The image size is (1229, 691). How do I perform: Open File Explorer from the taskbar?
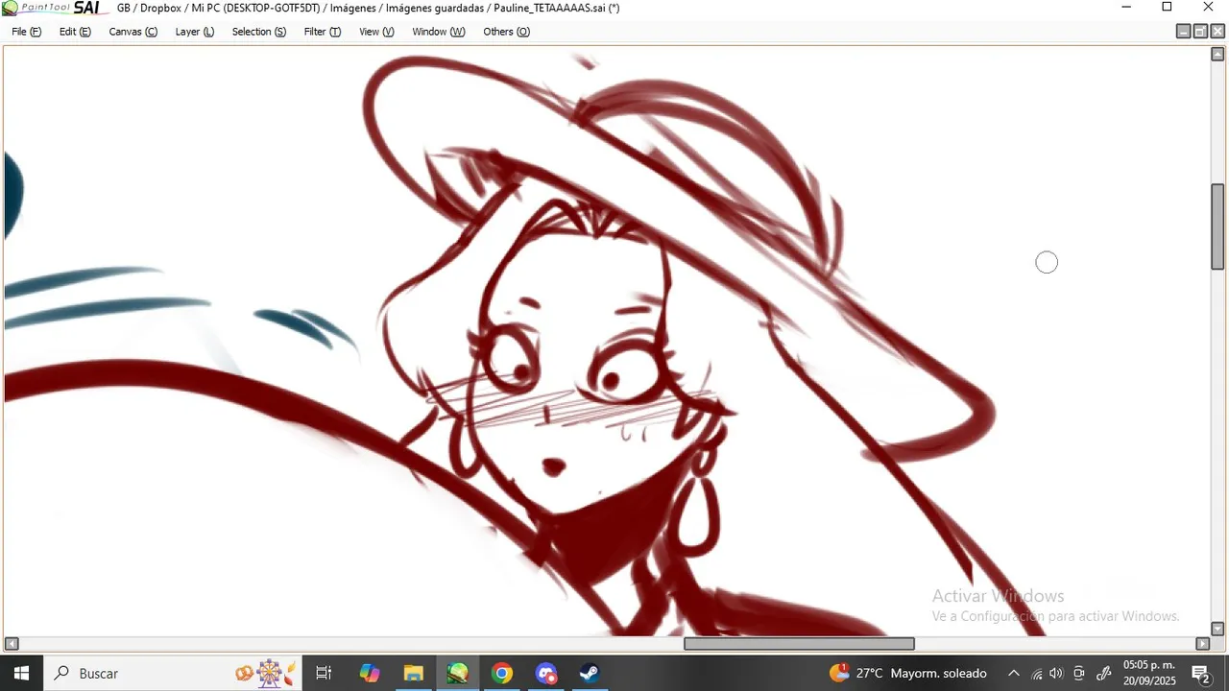pos(413,674)
